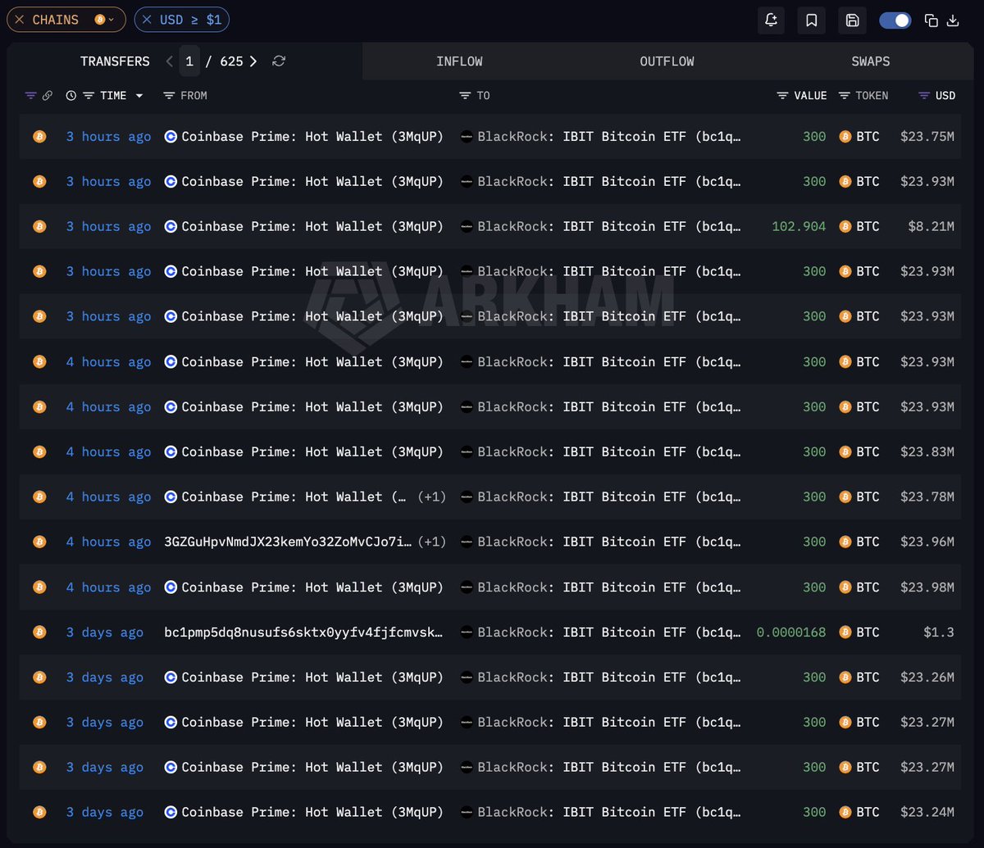Viewport: 984px width, 848px height.
Task: Filter by USD column header
Action: 937,96
